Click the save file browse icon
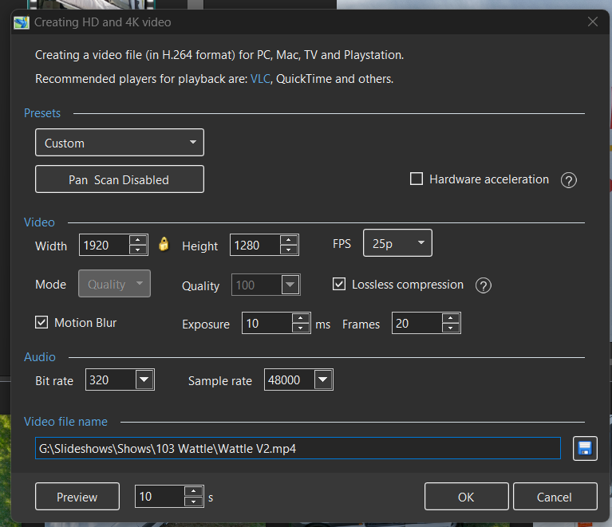612x527 pixels. (585, 449)
